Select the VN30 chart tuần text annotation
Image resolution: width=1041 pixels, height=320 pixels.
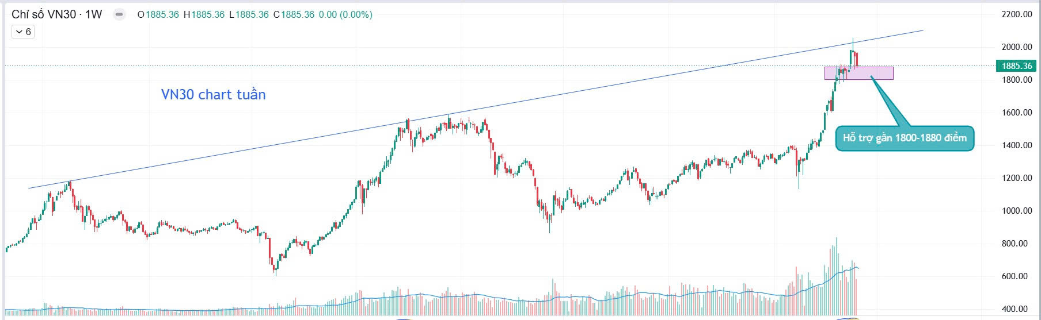click(213, 95)
